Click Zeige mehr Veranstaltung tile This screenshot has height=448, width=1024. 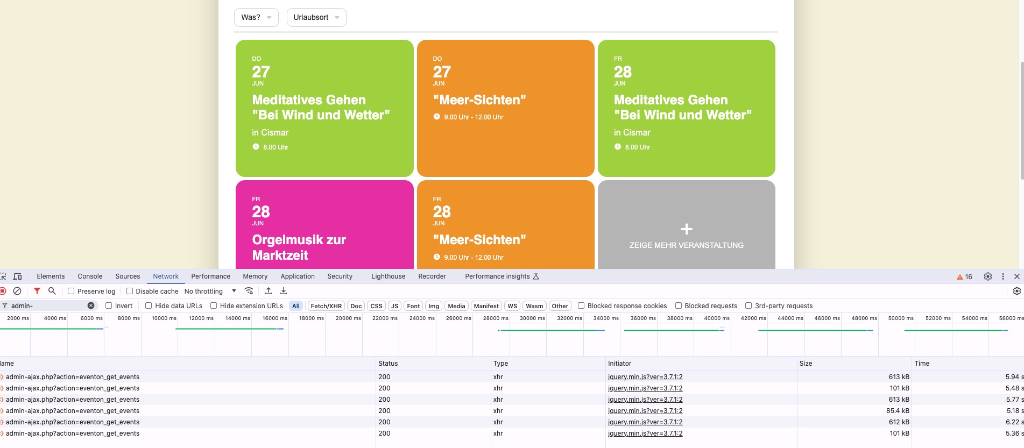(x=687, y=225)
